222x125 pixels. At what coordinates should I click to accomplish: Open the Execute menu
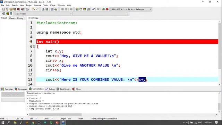(x=38, y=6)
